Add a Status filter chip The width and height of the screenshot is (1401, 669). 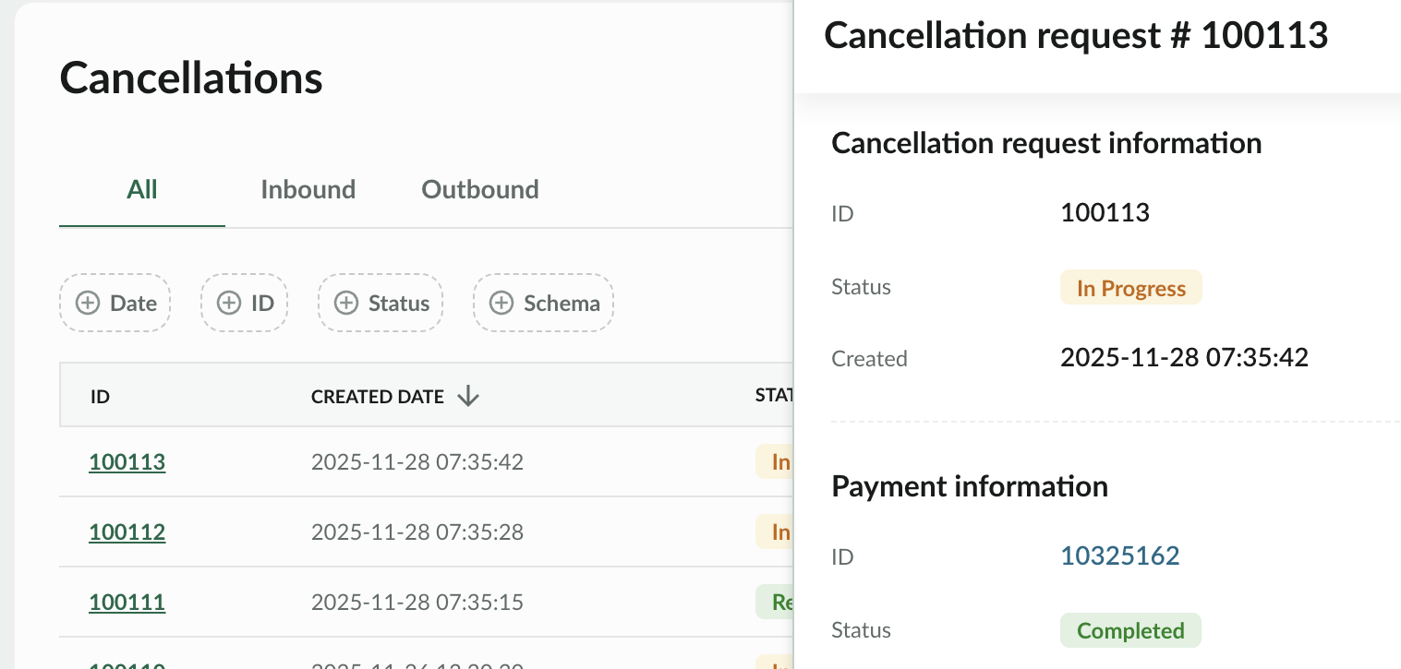pos(380,303)
